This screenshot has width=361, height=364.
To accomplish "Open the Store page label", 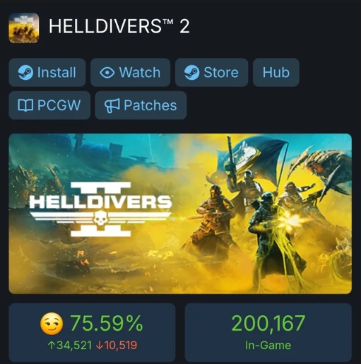I will (221, 72).
